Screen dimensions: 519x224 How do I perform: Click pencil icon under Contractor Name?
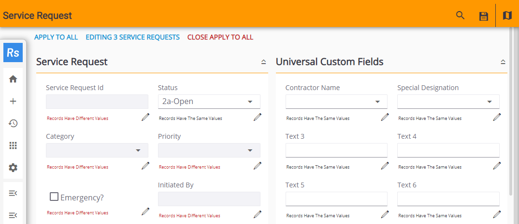[x=385, y=117]
